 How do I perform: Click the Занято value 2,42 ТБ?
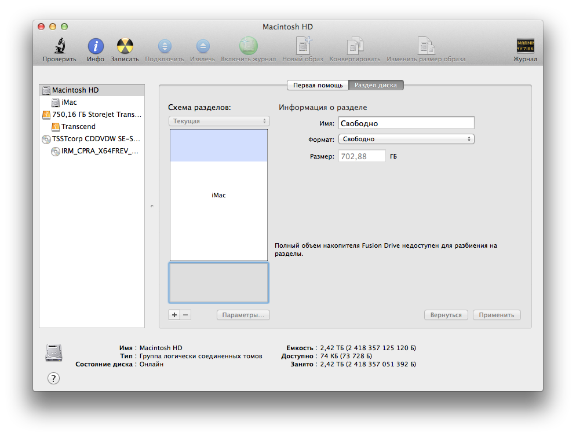(368, 364)
